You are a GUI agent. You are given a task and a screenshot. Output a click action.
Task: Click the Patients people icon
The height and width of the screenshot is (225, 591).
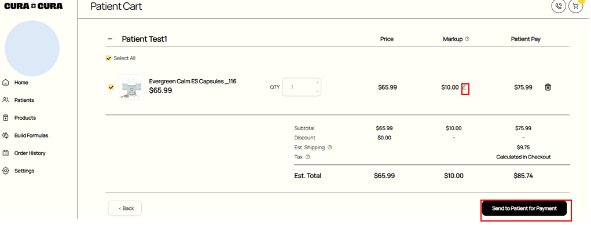click(6, 100)
